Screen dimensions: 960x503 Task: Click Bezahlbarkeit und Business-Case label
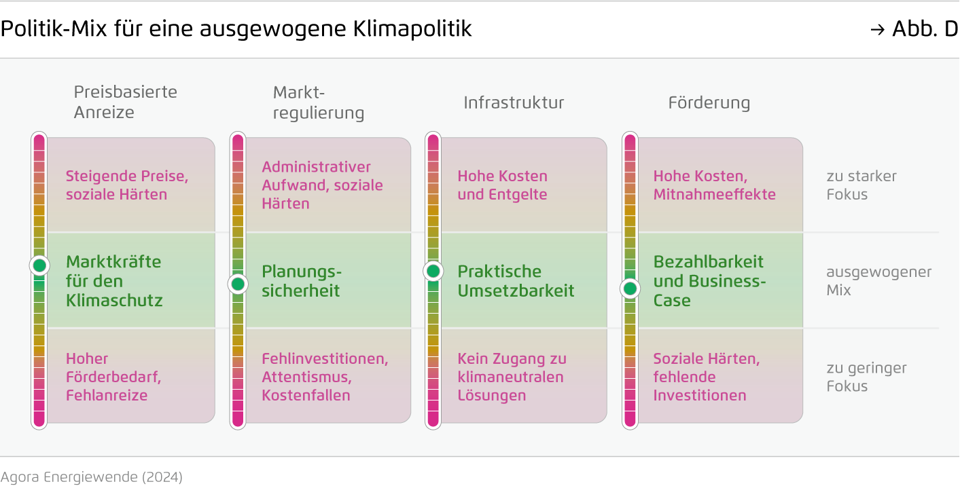coord(708,280)
